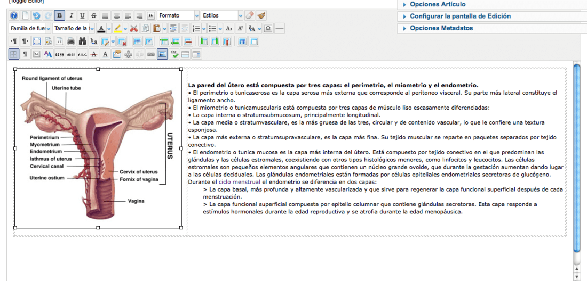Screen dimensions: 587x281
Task: Open the editor help icon
Action: click(x=14, y=15)
